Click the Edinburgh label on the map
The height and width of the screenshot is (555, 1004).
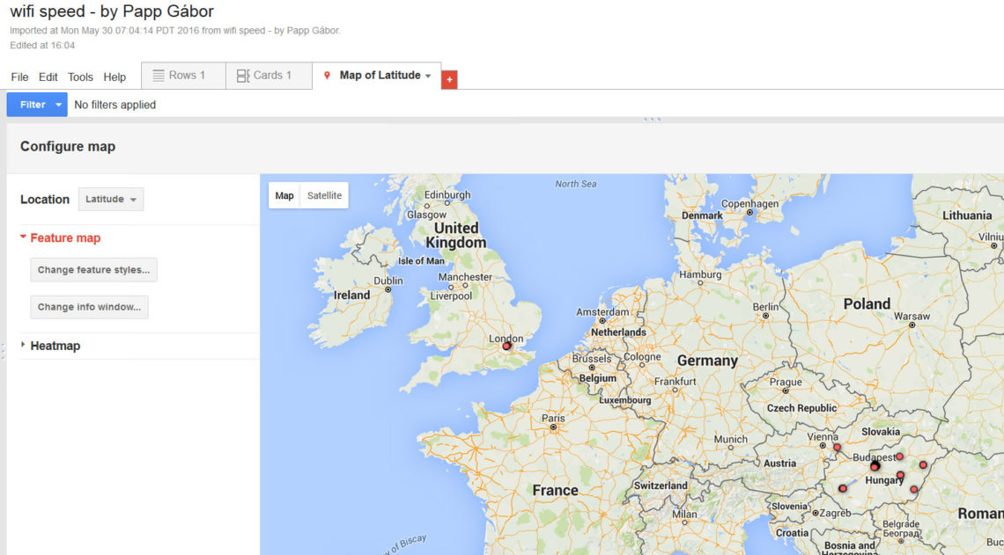(x=447, y=195)
